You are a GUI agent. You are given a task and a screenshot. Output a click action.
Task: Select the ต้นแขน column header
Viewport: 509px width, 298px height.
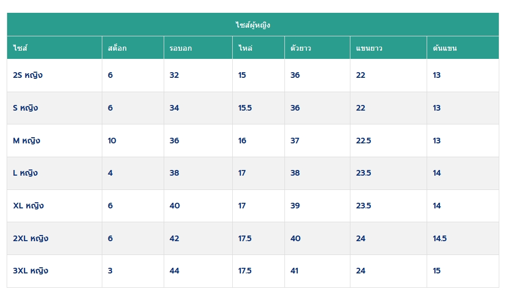[x=445, y=48]
